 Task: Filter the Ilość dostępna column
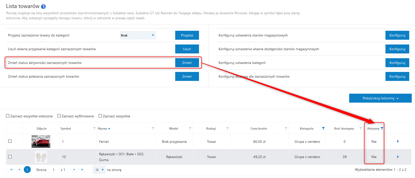(361, 128)
